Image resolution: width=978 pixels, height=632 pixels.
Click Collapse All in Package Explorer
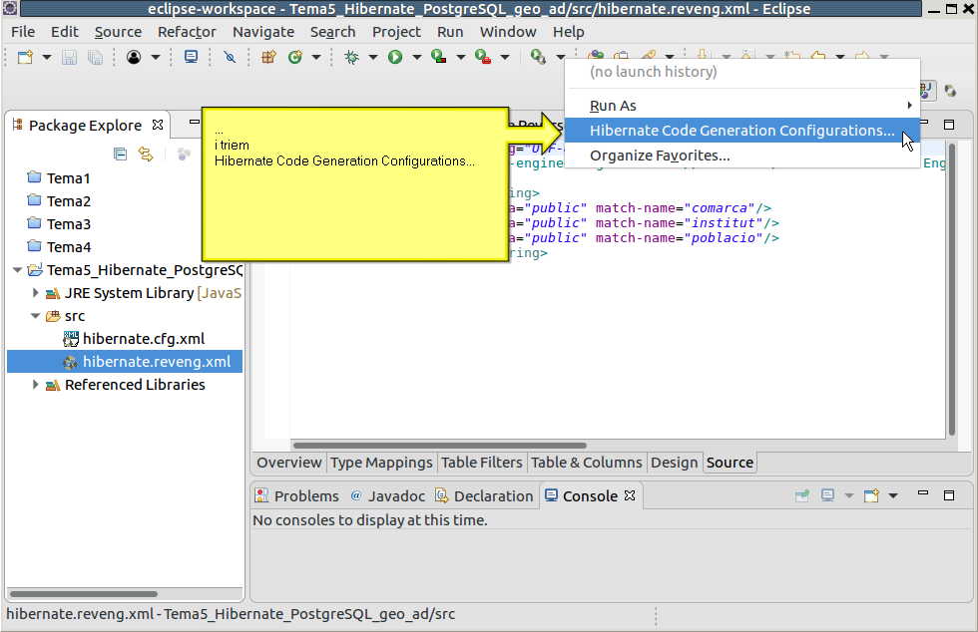coord(121,154)
